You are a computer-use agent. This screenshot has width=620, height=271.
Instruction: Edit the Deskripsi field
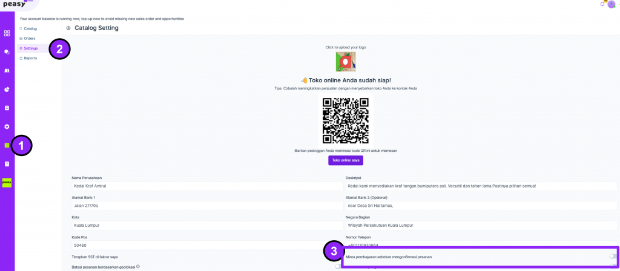481,186
